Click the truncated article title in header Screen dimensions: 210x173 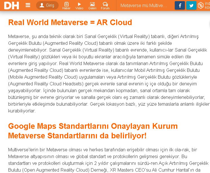point(144,5)
